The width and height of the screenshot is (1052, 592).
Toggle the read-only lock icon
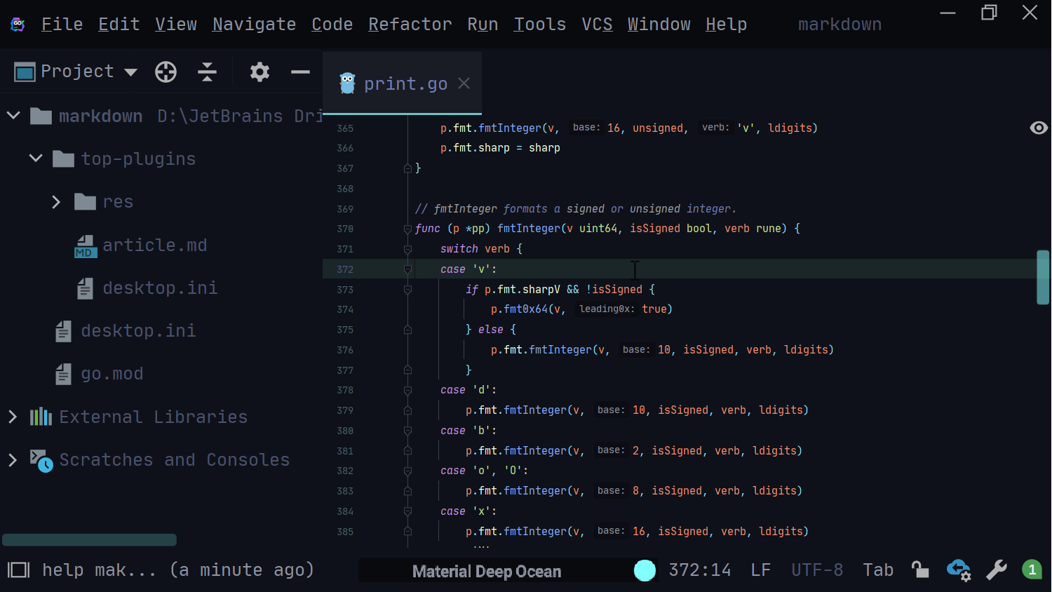coord(919,570)
